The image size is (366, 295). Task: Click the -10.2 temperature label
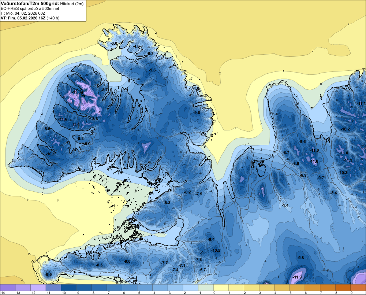(346, 129)
